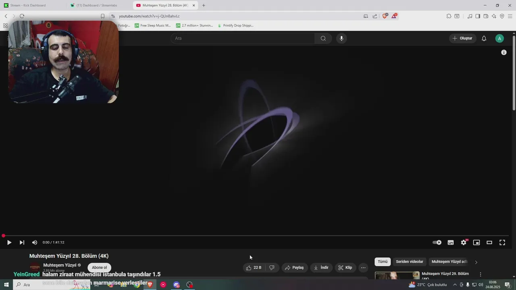Bookmark this page icon
Screen dimensions: 516x290
tap(102, 16)
